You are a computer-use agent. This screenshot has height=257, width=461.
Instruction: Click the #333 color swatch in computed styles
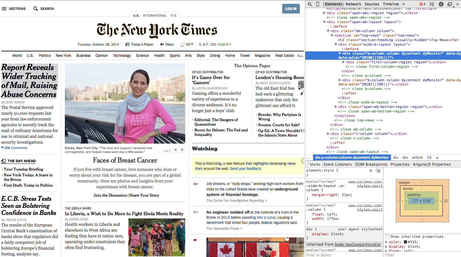(x=405, y=242)
